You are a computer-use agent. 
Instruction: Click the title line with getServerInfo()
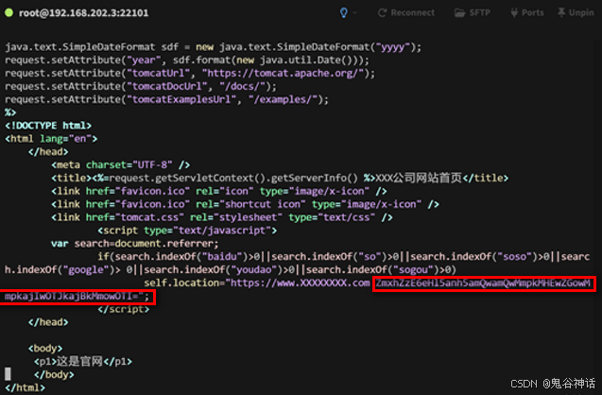tap(280, 178)
